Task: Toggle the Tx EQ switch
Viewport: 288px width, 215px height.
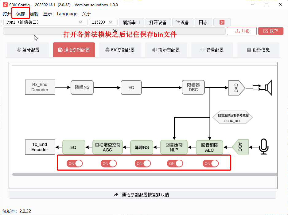Action: pyautogui.click(x=75, y=163)
